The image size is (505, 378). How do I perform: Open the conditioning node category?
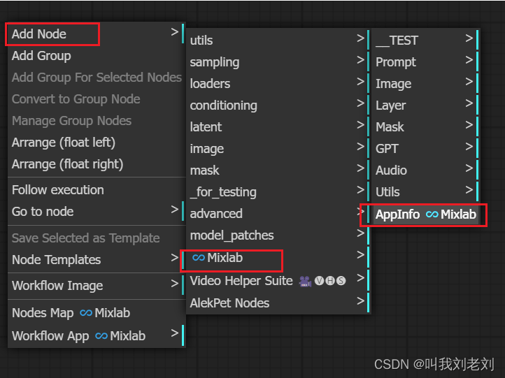coord(278,106)
